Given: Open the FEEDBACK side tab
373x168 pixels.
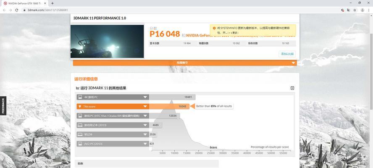Looking at the screenshot, I should [3, 106].
